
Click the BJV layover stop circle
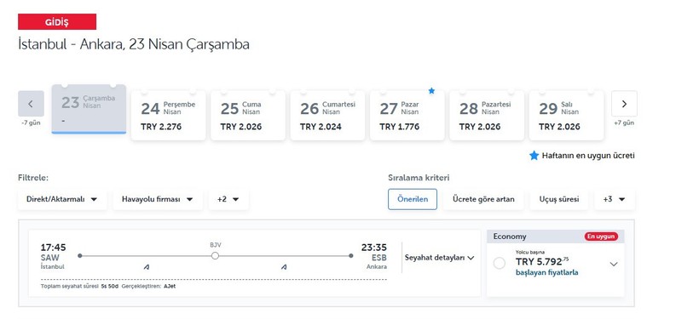pos(215,256)
